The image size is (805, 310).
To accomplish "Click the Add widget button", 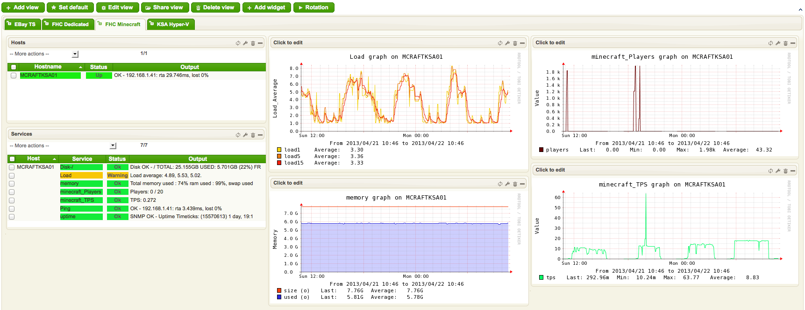I will tap(267, 7).
